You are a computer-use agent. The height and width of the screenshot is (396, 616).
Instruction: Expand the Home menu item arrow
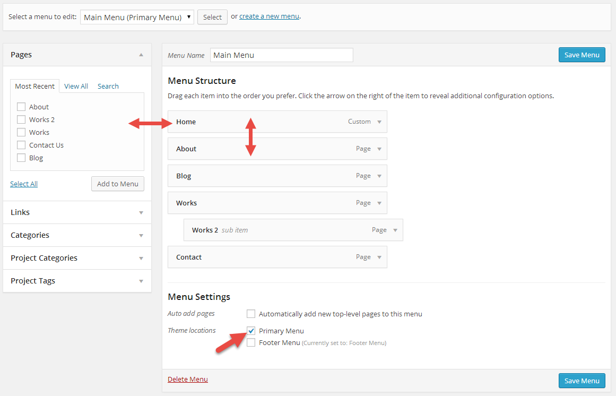point(379,122)
